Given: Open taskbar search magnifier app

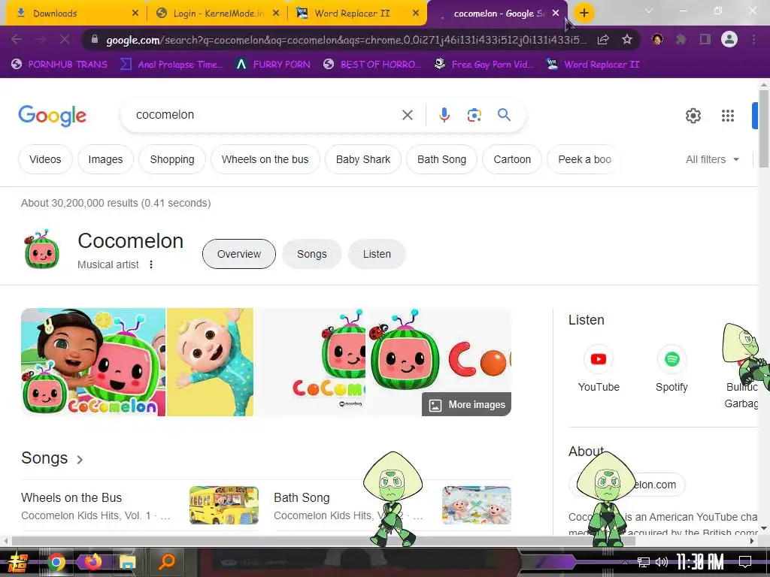Looking at the screenshot, I should point(167,562).
